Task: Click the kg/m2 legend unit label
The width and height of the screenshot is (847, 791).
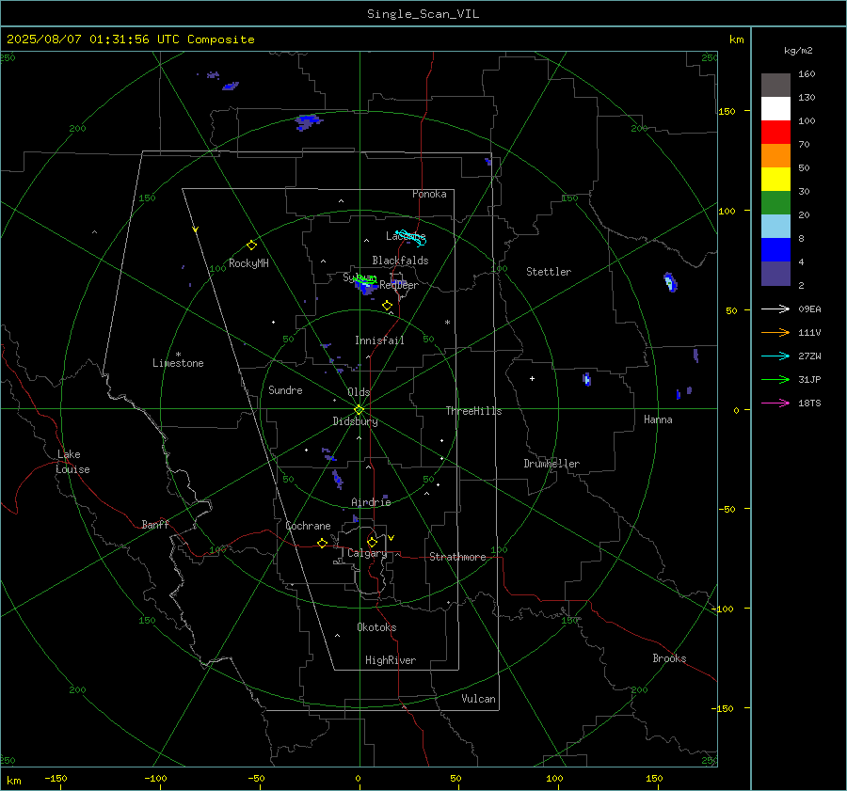Action: click(798, 51)
